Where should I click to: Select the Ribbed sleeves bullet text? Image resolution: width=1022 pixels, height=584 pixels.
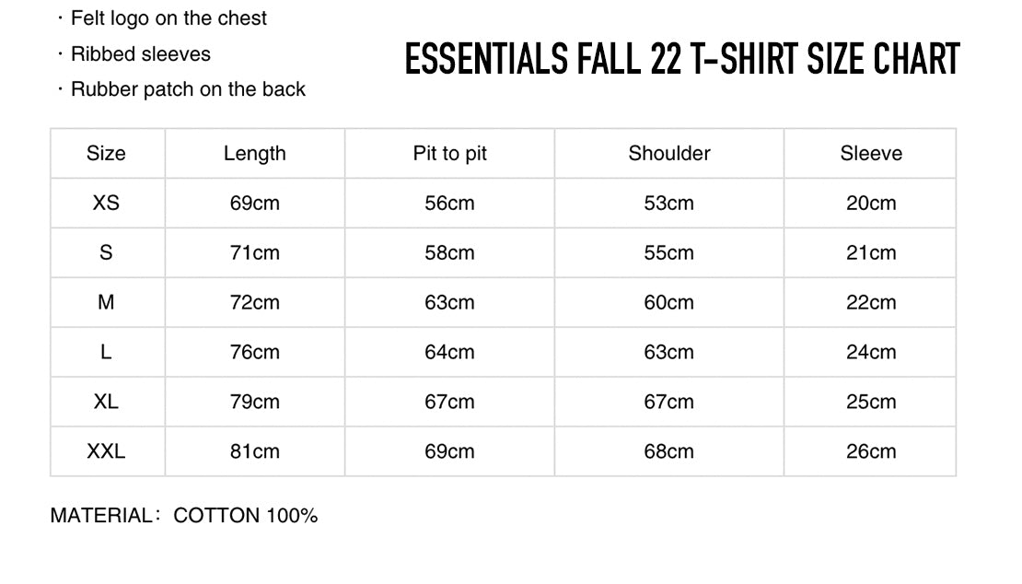pyautogui.click(x=140, y=54)
